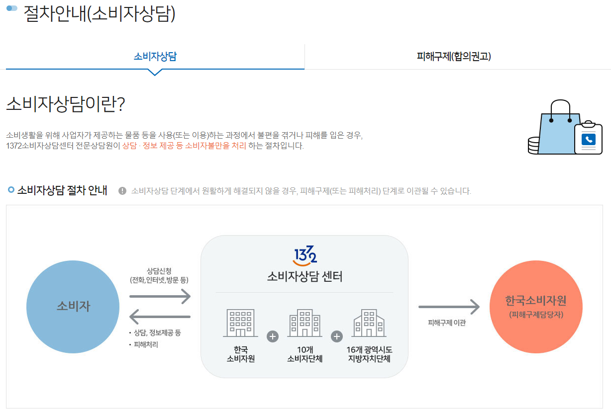611x411 pixels.
Task: Click the orange 한국소비자원 circle
Action: 536,306
